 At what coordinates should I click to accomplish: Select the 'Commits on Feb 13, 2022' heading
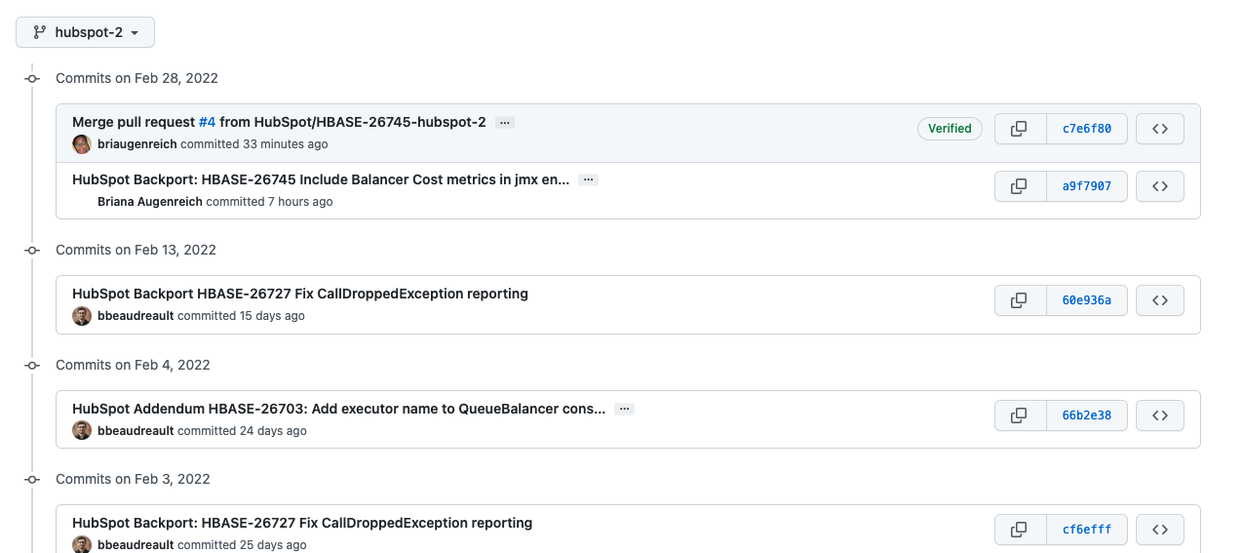[136, 250]
